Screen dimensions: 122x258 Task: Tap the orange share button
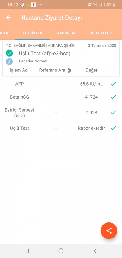coord(109,231)
